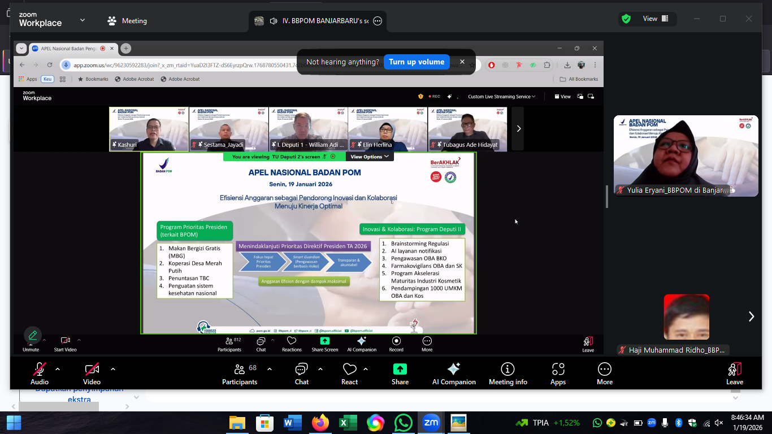The height and width of the screenshot is (434, 772).
Task: Open the Participants panel in bottom toolbar
Action: 240,374
